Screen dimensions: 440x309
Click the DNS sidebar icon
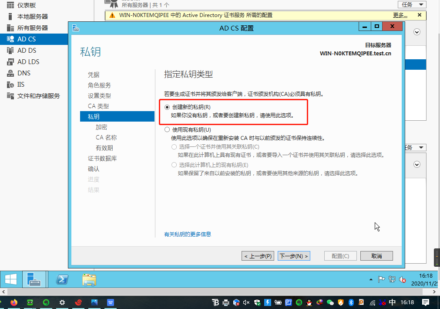(10, 73)
